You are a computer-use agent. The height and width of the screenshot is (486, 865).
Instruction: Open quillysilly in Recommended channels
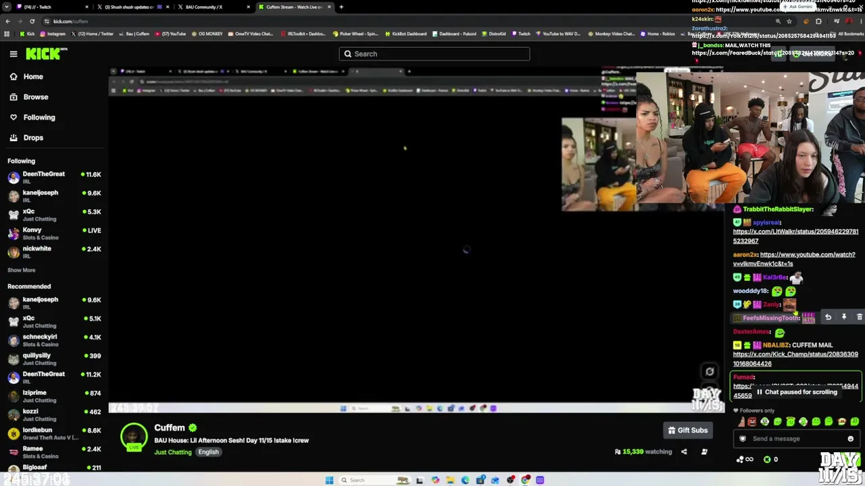(54, 358)
